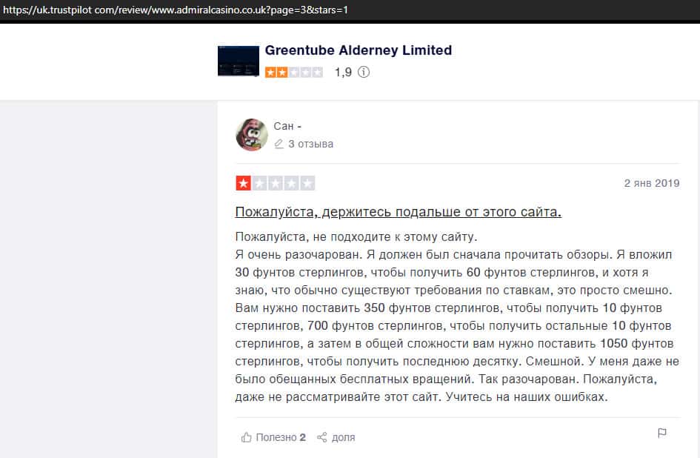700x458 pixels.
Task: Open the 'Greentube Alderney Limited' company title
Action: tap(358, 50)
